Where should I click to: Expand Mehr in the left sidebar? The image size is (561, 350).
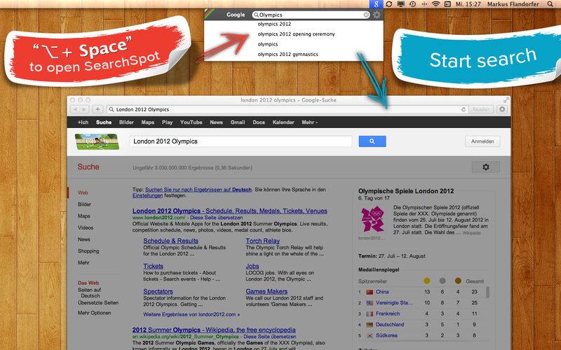pyautogui.click(x=83, y=262)
